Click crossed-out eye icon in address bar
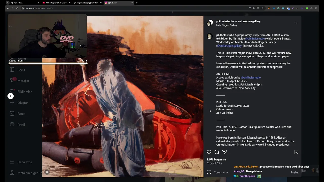The image size is (324, 182). (258, 8)
